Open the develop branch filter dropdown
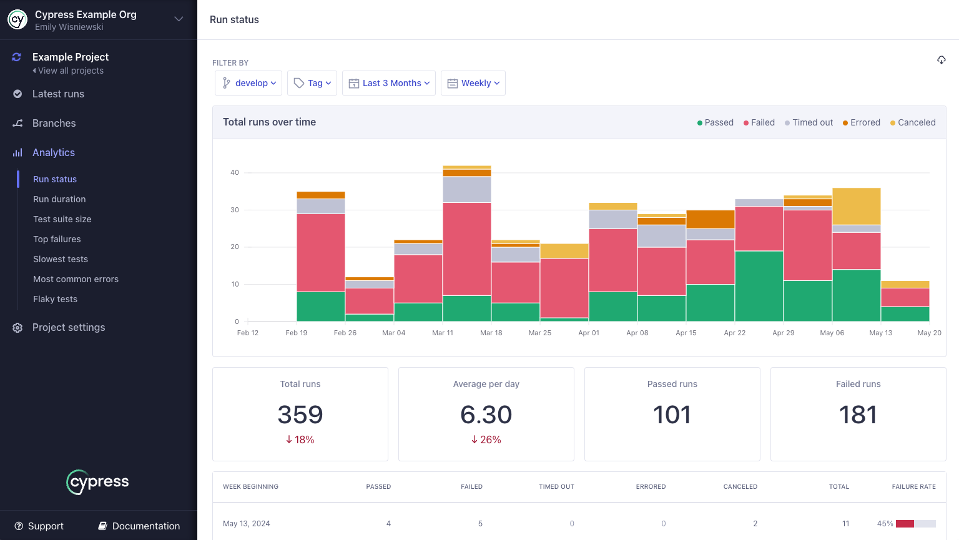 pyautogui.click(x=248, y=82)
